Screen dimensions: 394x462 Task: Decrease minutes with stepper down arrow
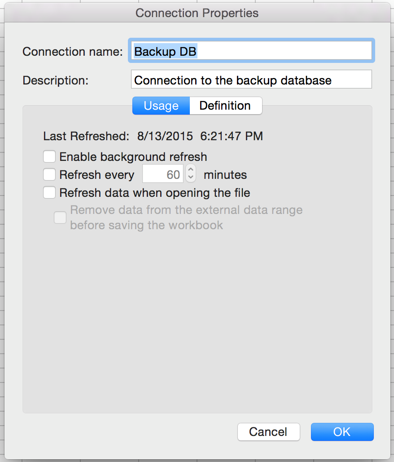[191, 178]
